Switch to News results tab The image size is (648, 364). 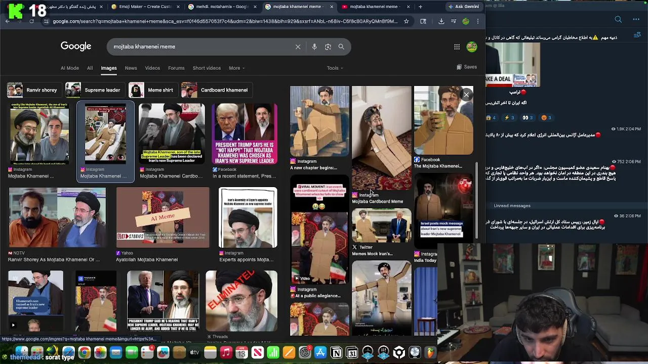(x=131, y=68)
